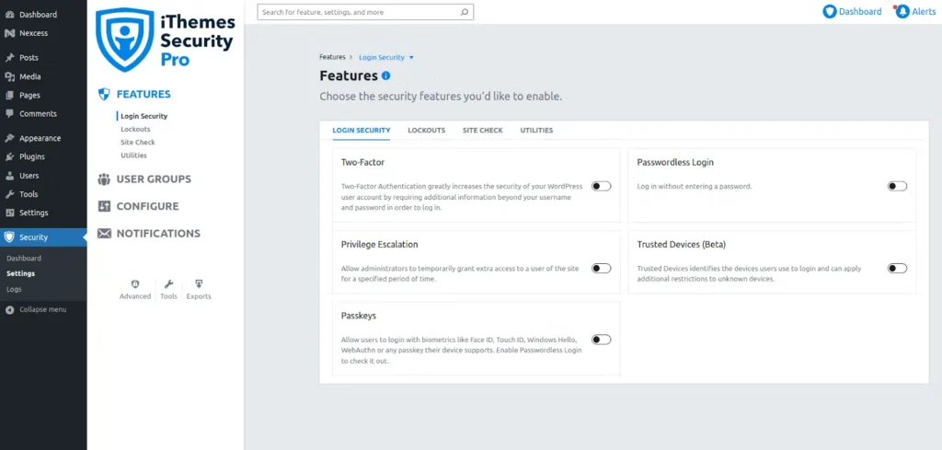Click the search magnifier icon
Screen dimensions: 942x450
(465, 12)
